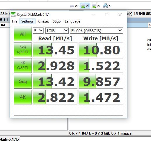
Task: Start the Seq Q32T1 test
Action: point(23,50)
